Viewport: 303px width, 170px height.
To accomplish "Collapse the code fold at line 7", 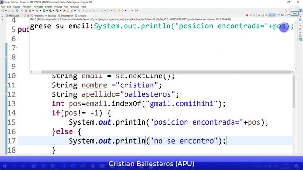I will pyautogui.click(x=17, y=47).
